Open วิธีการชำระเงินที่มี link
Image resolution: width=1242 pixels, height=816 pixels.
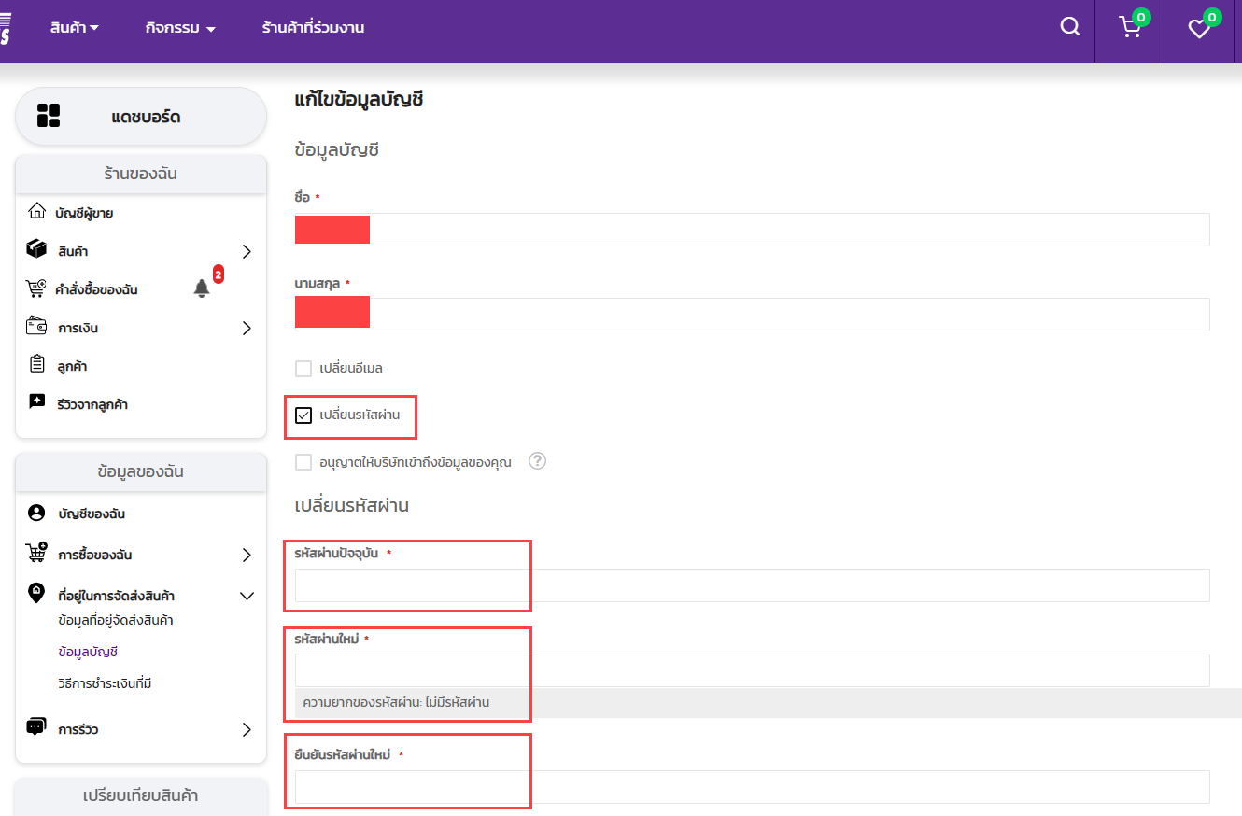tap(105, 683)
